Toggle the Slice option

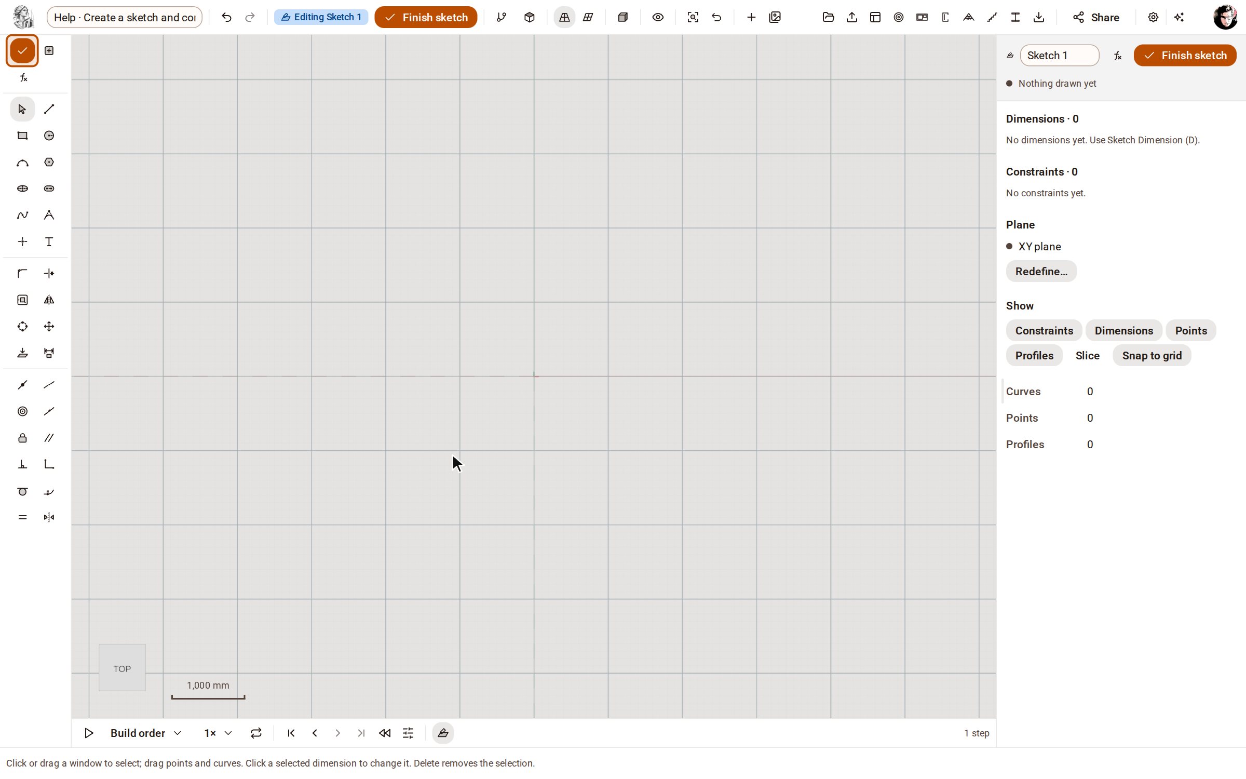(x=1088, y=356)
